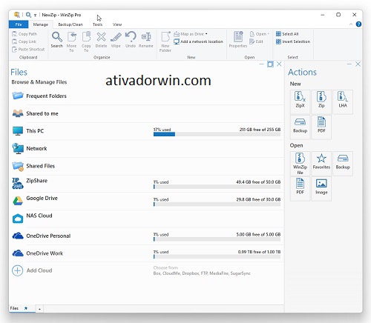Minimize the Files panel
371x323 pixels.
261,64
